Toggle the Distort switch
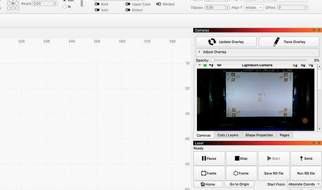 pos(128,10)
